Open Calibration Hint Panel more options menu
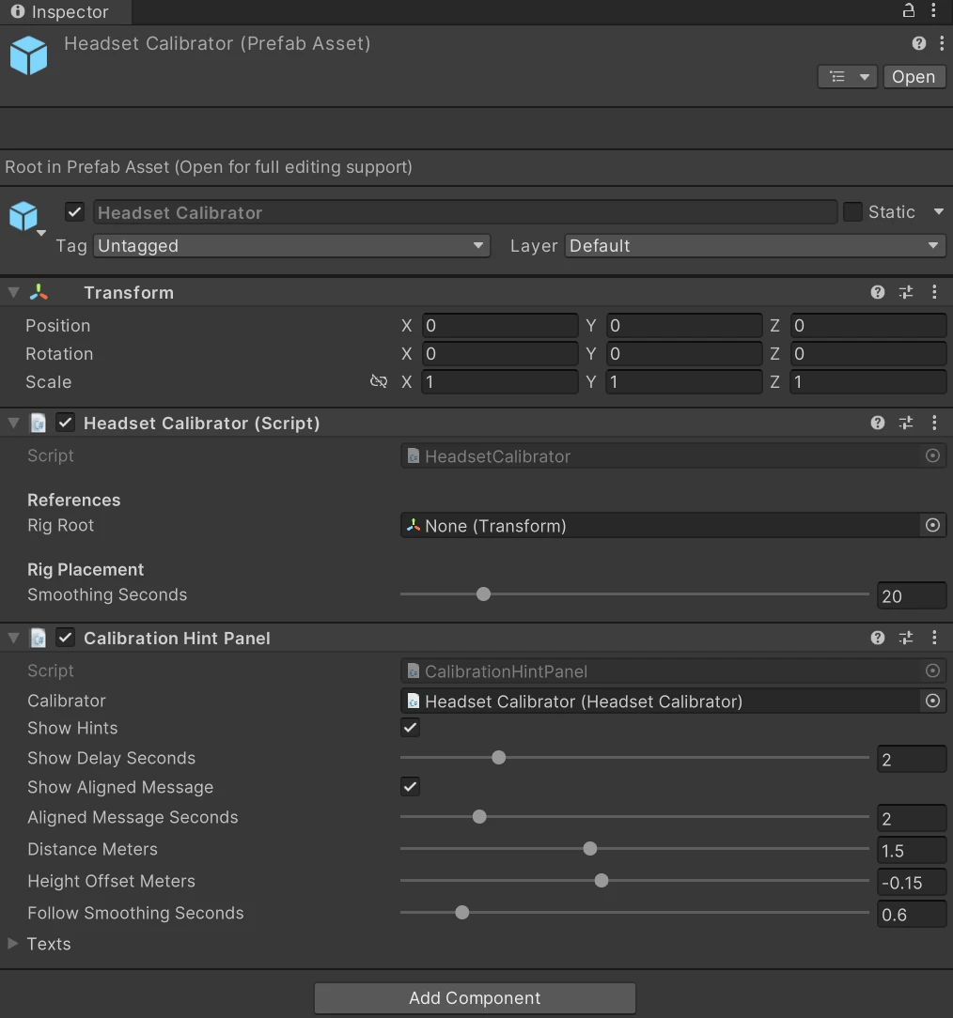 tap(934, 638)
